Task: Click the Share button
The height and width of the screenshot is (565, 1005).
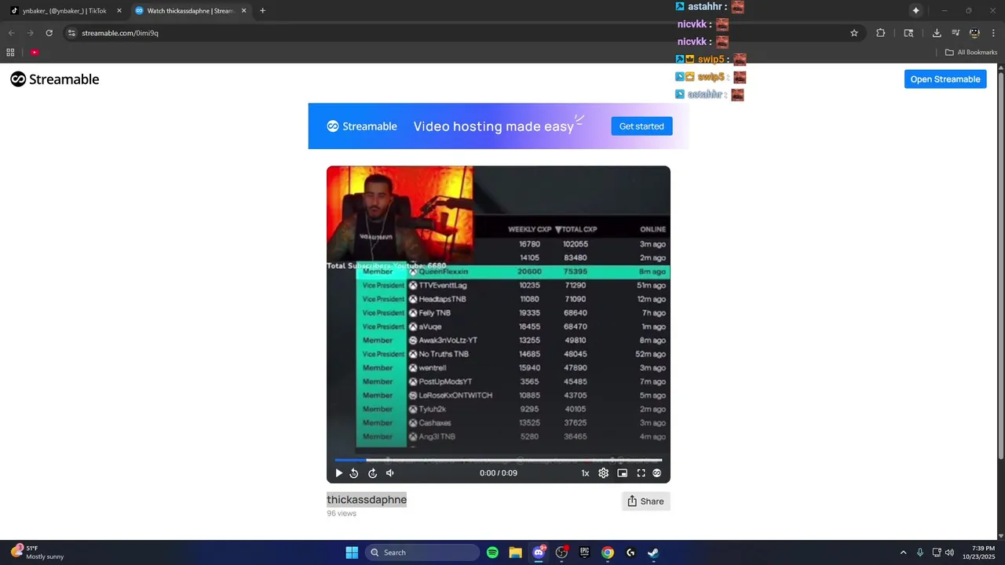Action: coord(645,501)
